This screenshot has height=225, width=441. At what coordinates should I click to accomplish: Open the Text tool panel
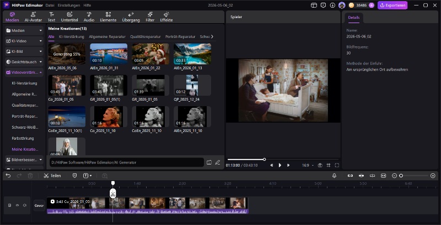pos(51,17)
